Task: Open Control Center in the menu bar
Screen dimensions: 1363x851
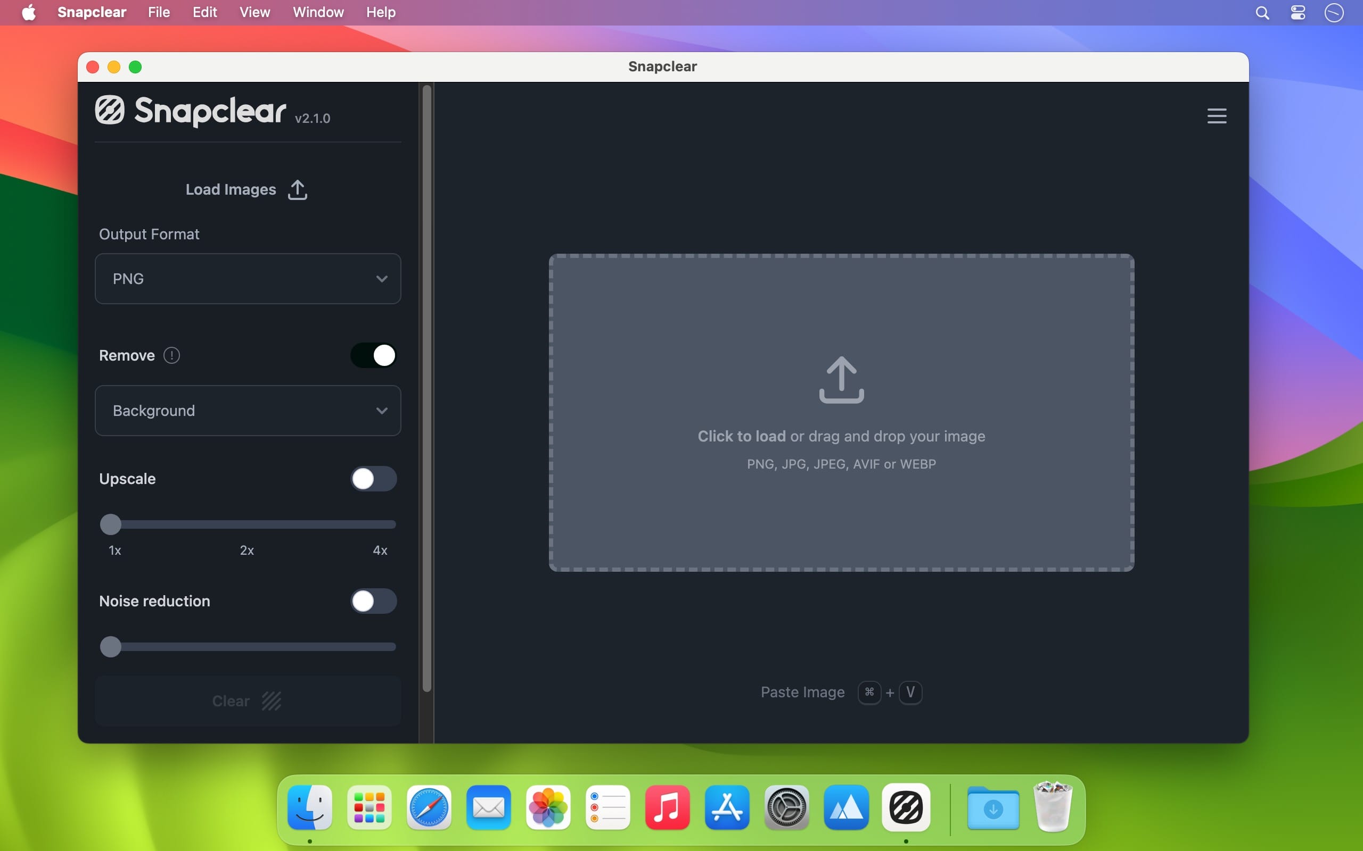Action: (1298, 12)
